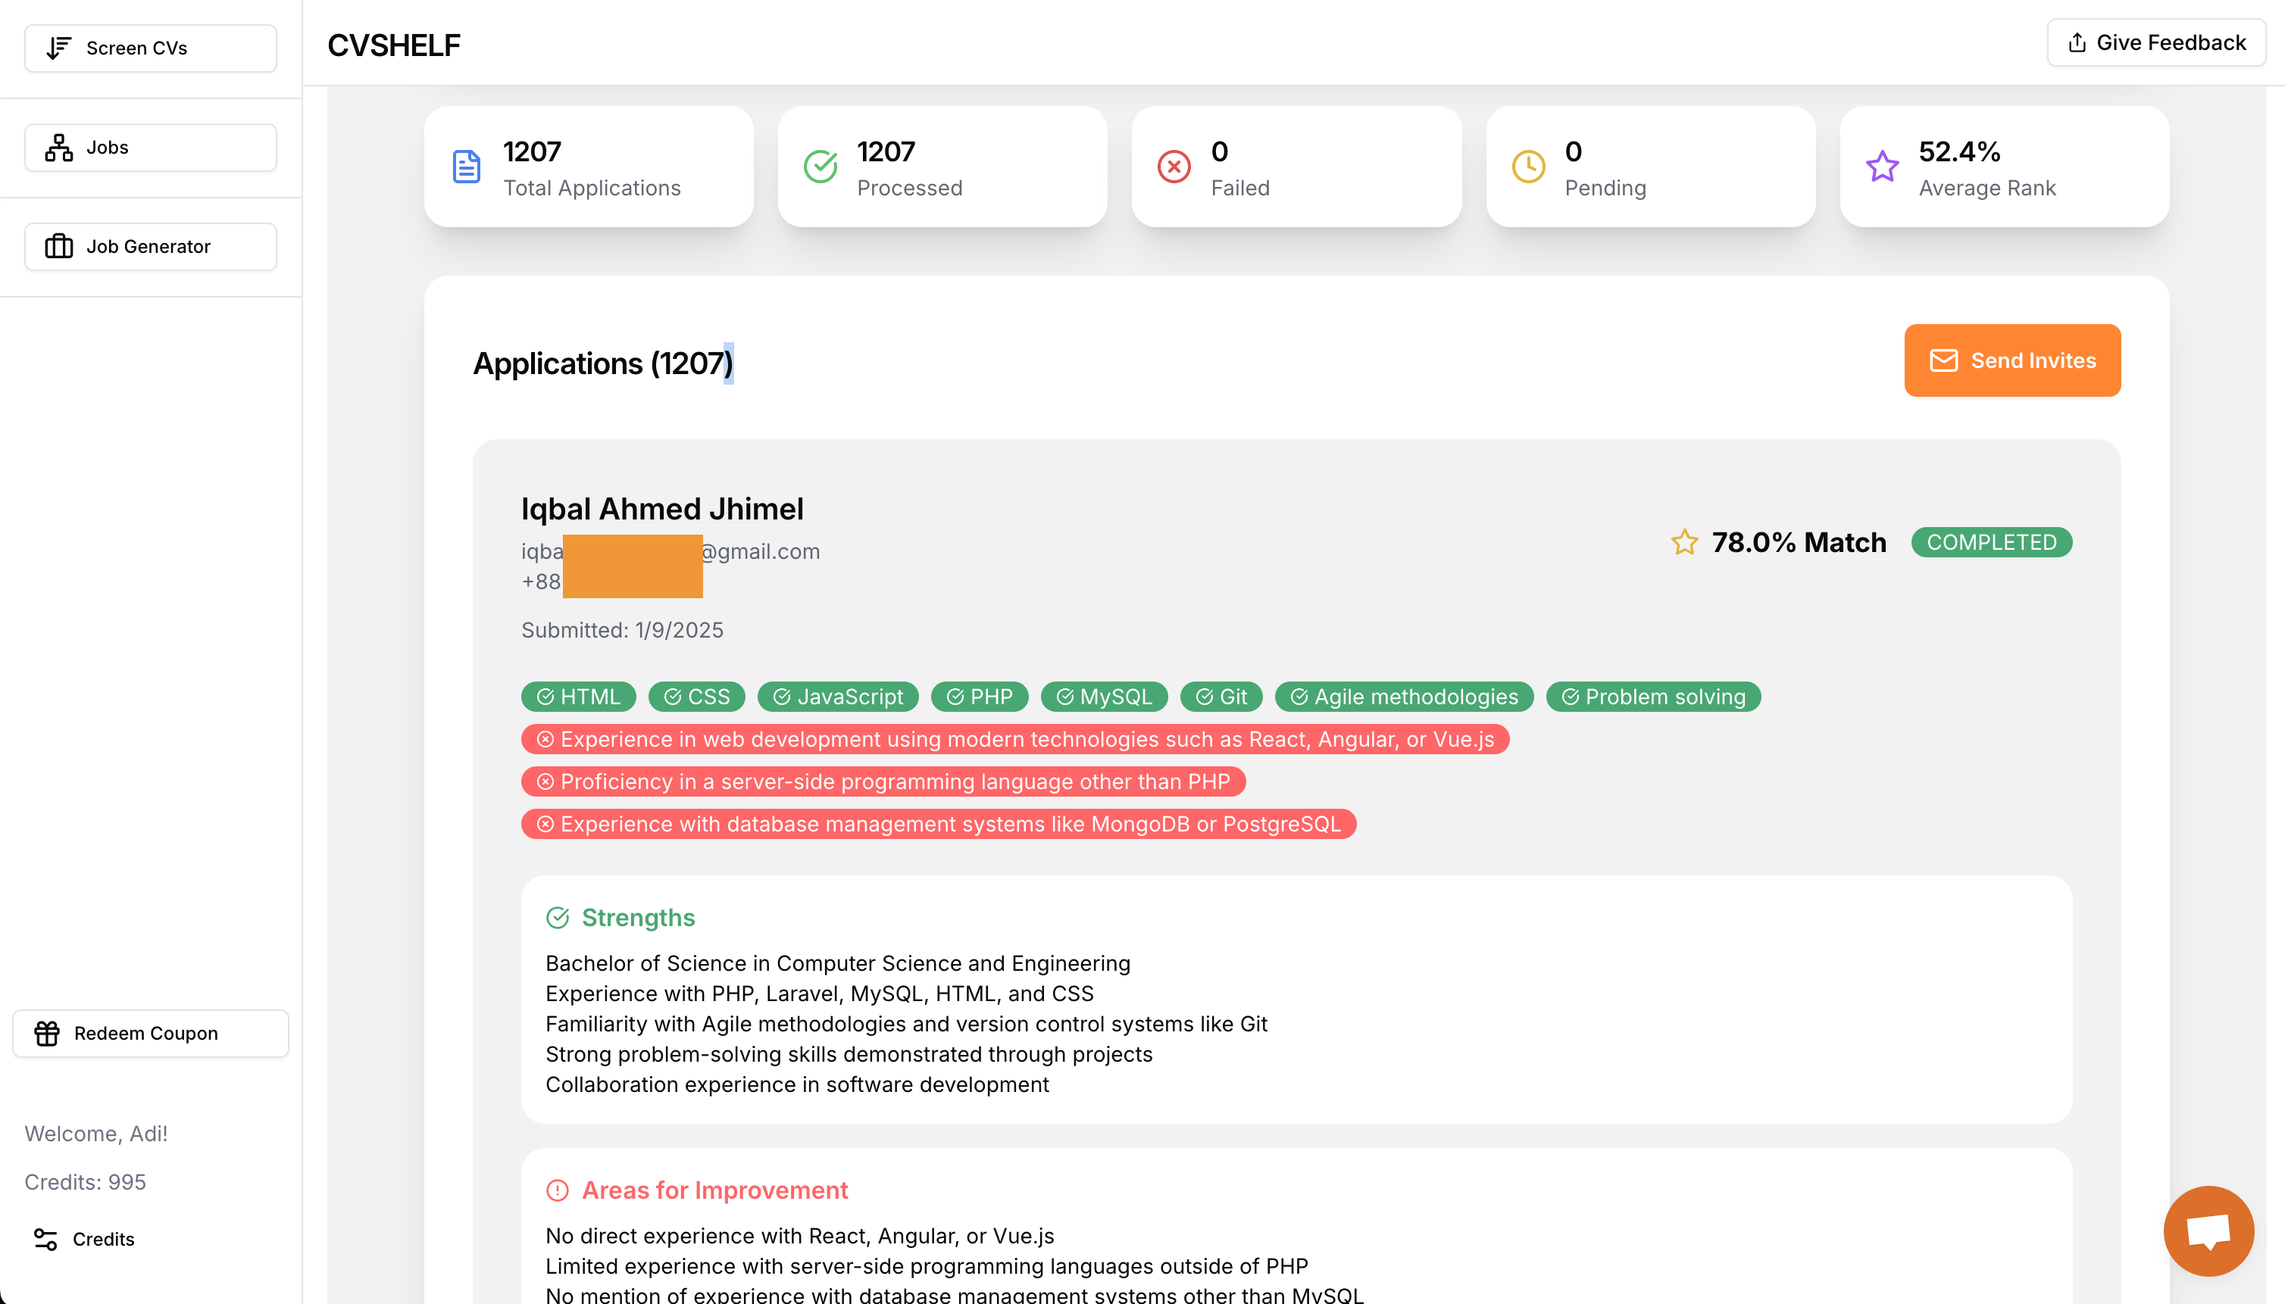The height and width of the screenshot is (1304, 2285).
Task: Click the purple star icon on Average Rank card
Action: coord(1883,166)
